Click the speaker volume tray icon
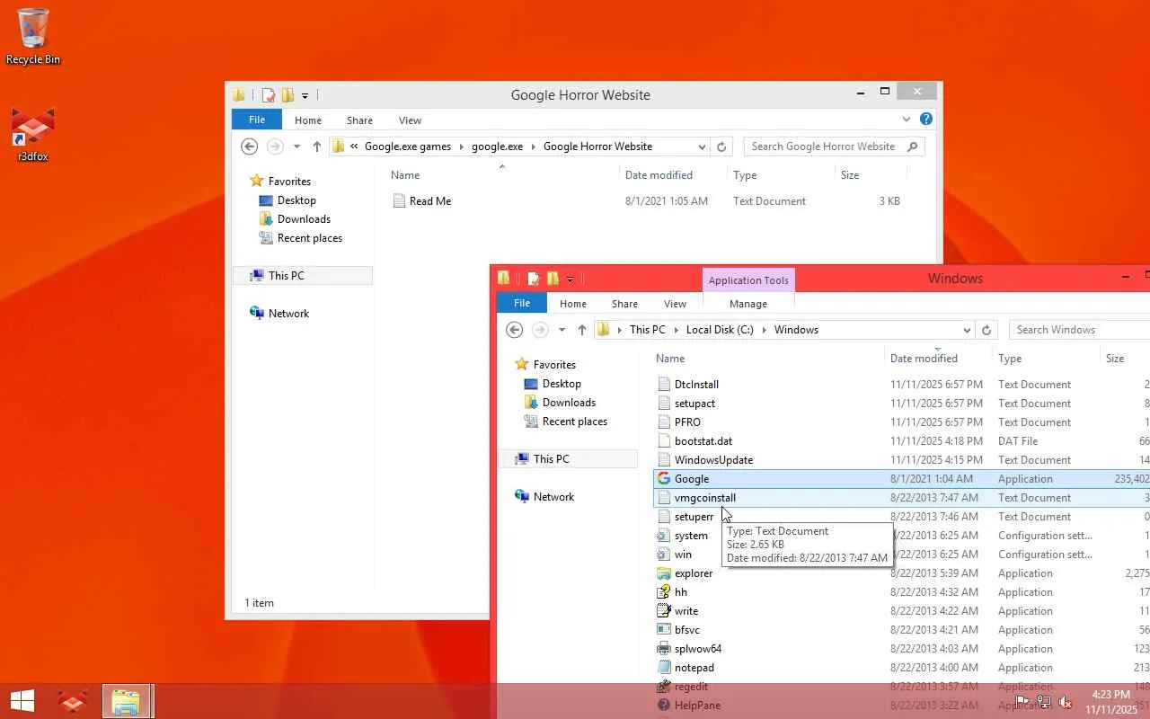This screenshot has width=1150, height=719. point(1066,702)
